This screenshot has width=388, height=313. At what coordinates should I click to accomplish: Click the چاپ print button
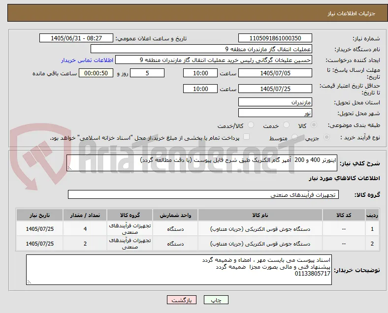(216, 300)
